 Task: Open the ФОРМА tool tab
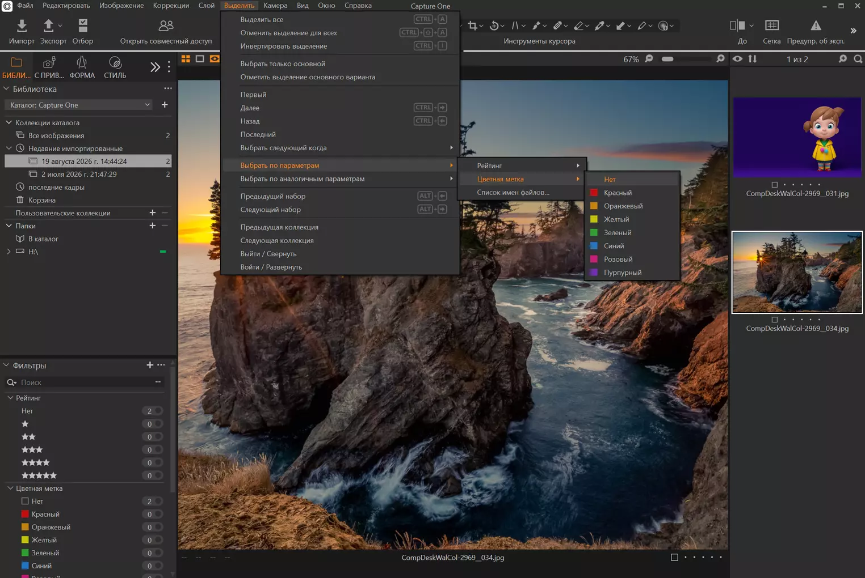pyautogui.click(x=82, y=67)
